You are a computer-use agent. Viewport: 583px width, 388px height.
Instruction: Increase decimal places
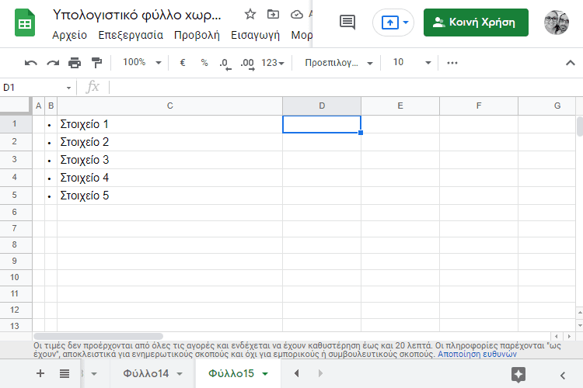(247, 64)
